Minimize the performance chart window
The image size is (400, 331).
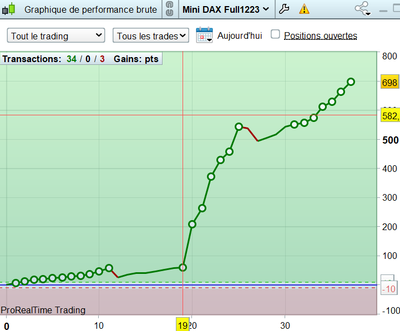[x=383, y=11]
